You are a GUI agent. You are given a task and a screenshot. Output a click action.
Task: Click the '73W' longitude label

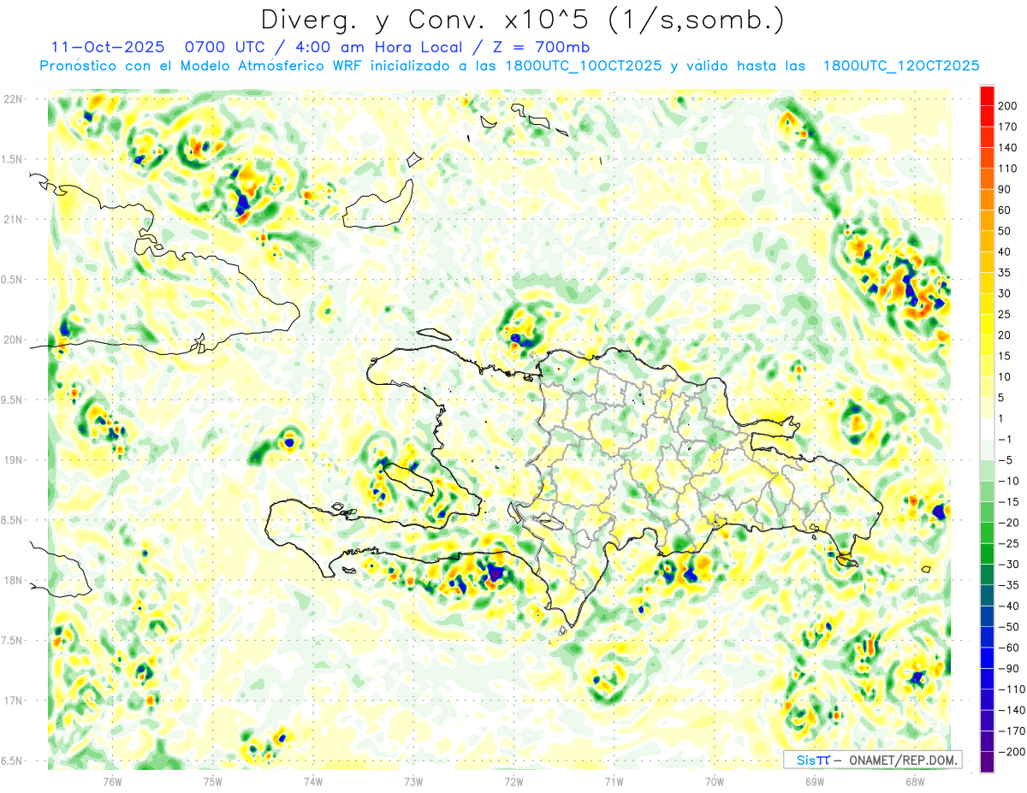click(x=413, y=782)
